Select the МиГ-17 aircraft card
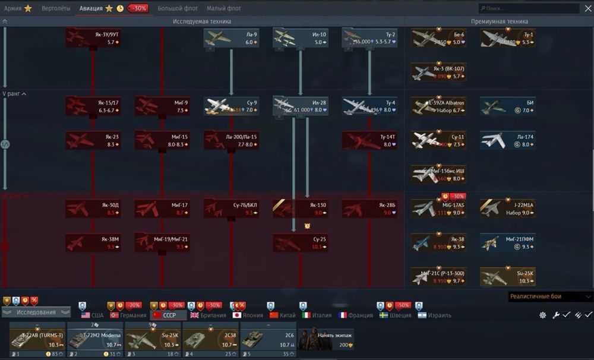The height and width of the screenshot is (360, 594). click(x=162, y=209)
